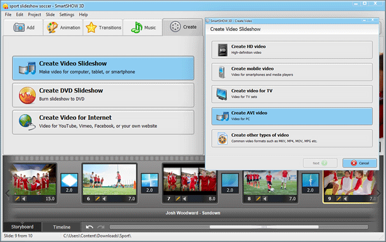Open transition before slide 6

tap(69, 183)
